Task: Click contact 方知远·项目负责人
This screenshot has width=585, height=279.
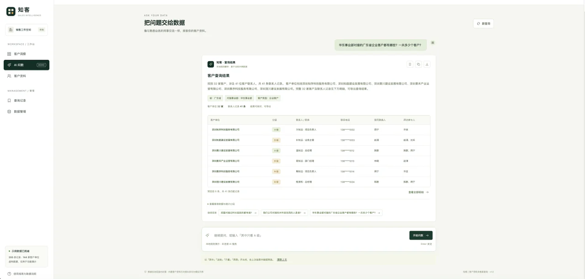Action: [x=306, y=130]
